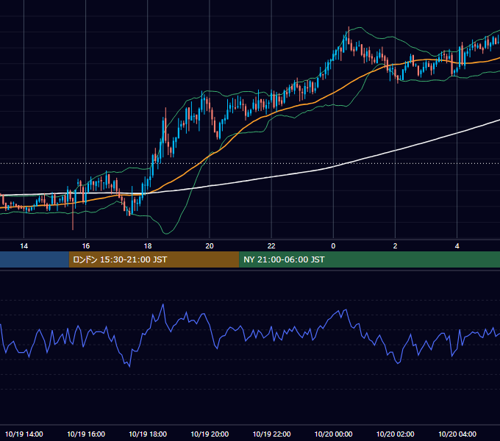Image resolution: width=500 pixels, height=441 pixels.
Task: Click the NY 21:00-06:00 JST session bar
Action: [370, 259]
